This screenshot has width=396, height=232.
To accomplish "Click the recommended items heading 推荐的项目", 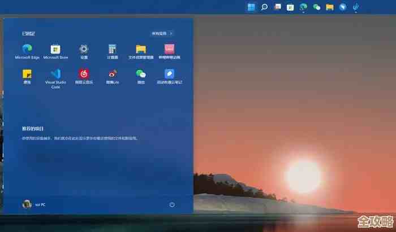I will coord(33,129).
